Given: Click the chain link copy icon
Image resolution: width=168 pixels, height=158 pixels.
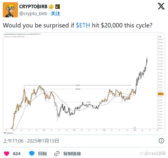Looking at the screenshot, I should click(57, 154).
